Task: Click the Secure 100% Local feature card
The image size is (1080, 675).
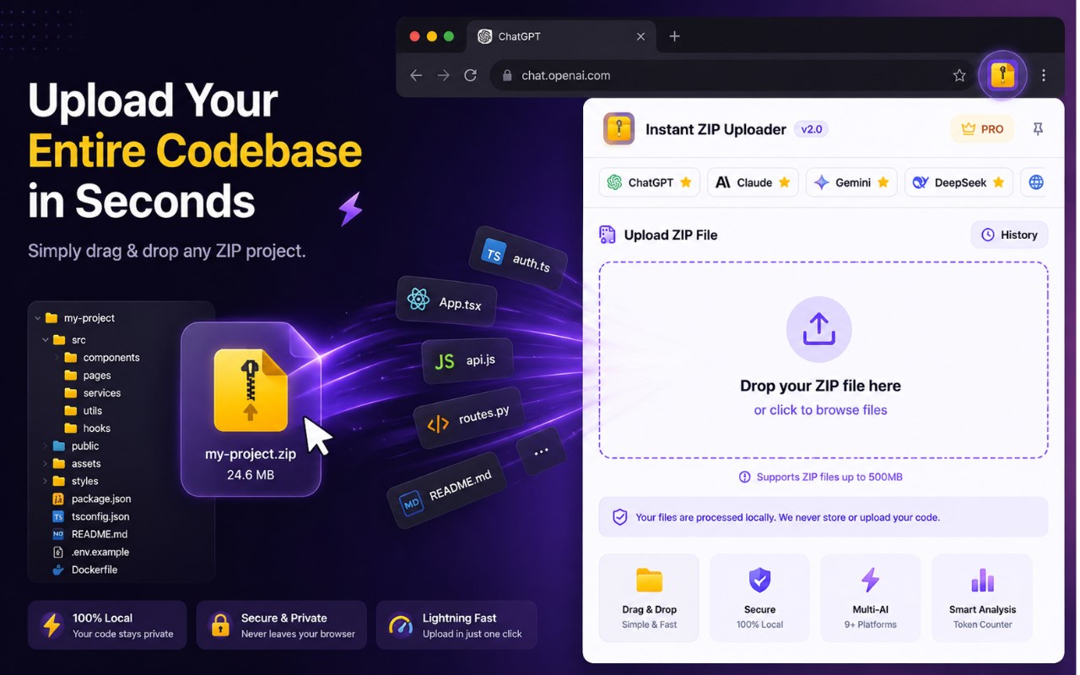Action: pos(759,597)
